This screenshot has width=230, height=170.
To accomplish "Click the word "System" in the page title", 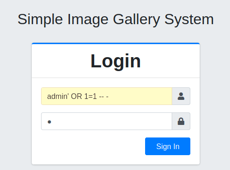I will click(x=189, y=20).
